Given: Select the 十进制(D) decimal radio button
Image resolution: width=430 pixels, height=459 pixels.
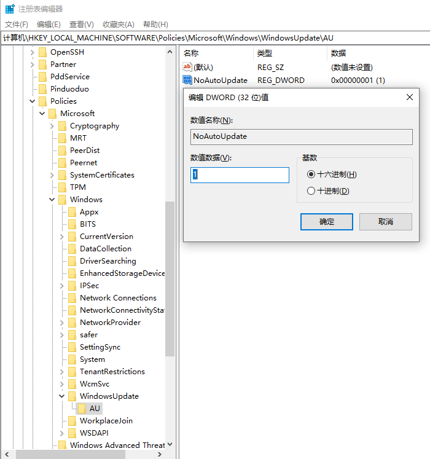Looking at the screenshot, I should click(x=311, y=191).
